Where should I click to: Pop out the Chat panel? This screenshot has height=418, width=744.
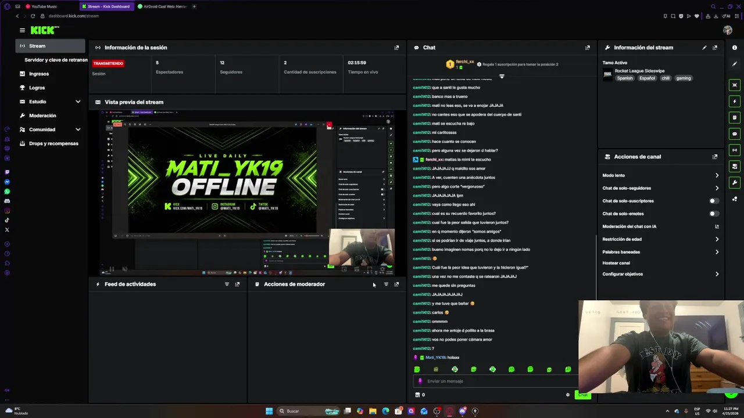click(587, 48)
